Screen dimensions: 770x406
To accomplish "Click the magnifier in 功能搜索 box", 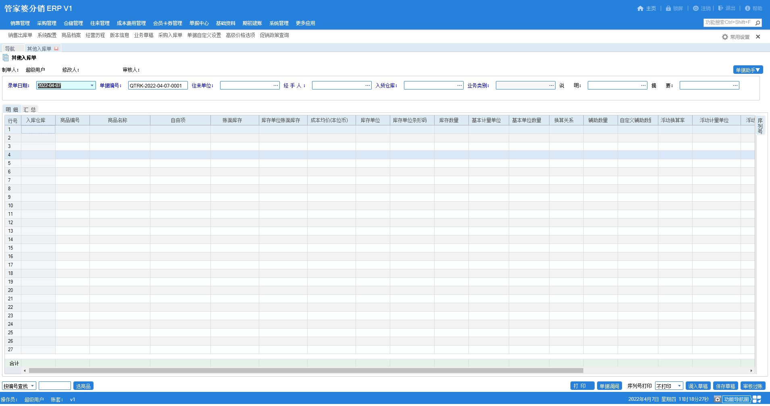I will pyautogui.click(x=758, y=23).
